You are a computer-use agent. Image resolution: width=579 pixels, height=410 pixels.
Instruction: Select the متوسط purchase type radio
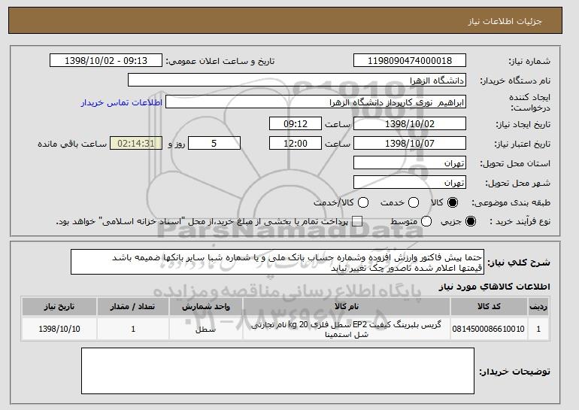tap(426, 221)
